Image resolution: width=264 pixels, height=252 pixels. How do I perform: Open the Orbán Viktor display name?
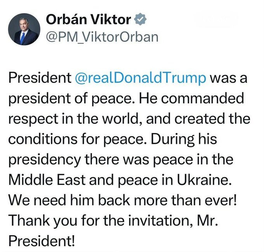pyautogui.click(x=89, y=20)
